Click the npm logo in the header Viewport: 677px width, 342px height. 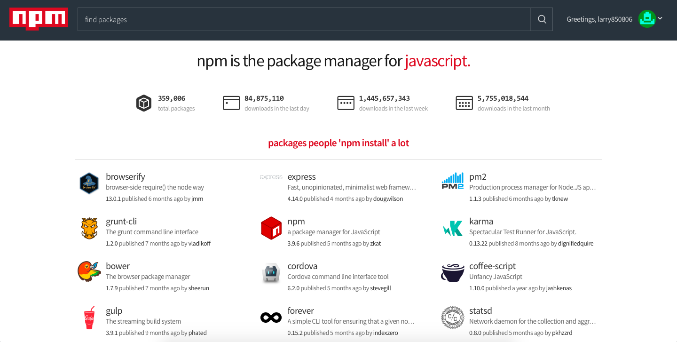point(39,19)
